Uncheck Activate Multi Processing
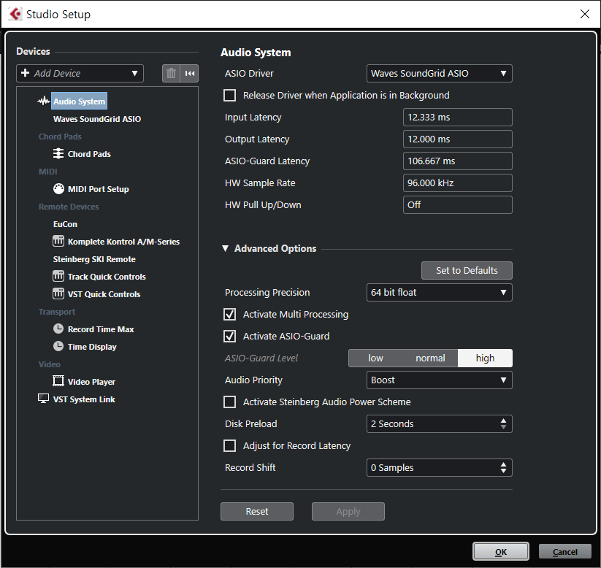The image size is (601, 568). point(229,314)
